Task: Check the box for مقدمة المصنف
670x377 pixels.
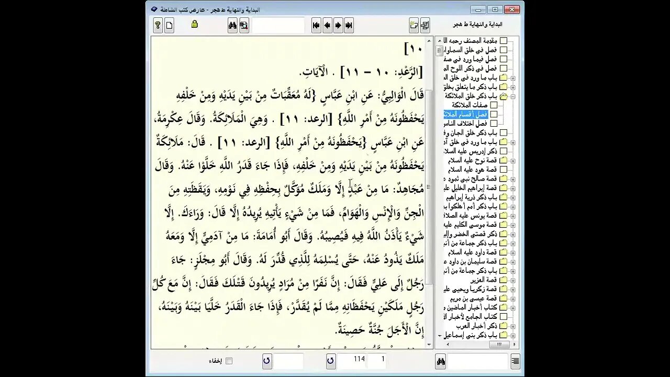Action: (x=504, y=41)
